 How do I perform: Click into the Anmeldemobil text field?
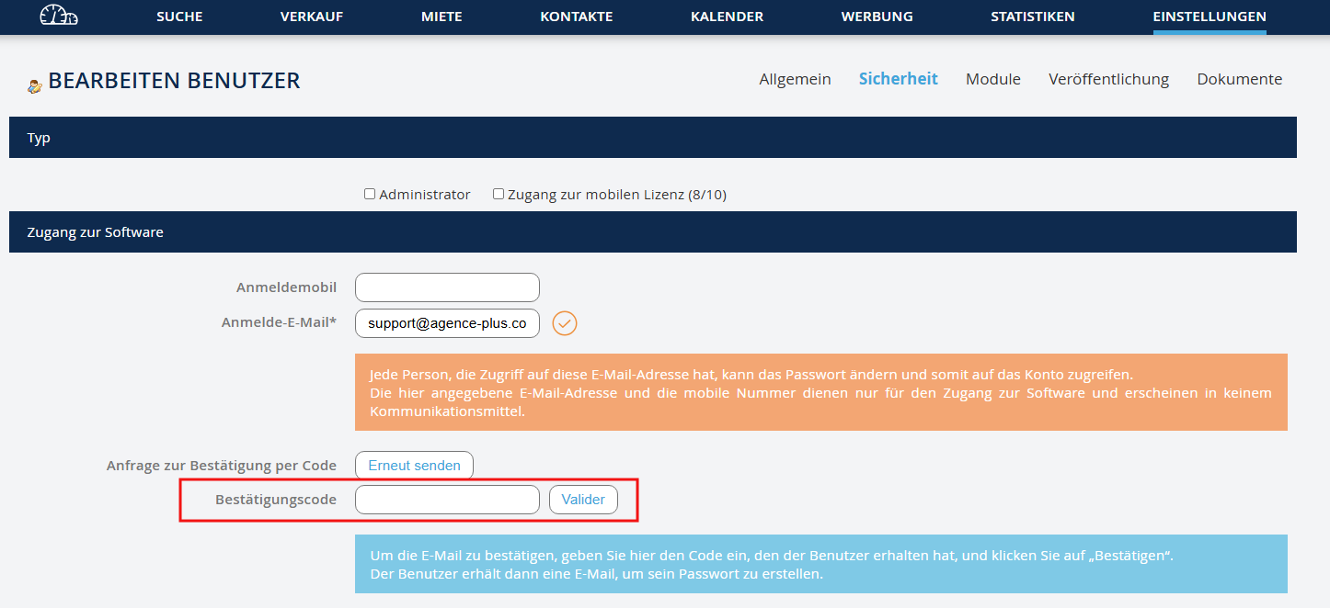(x=447, y=287)
